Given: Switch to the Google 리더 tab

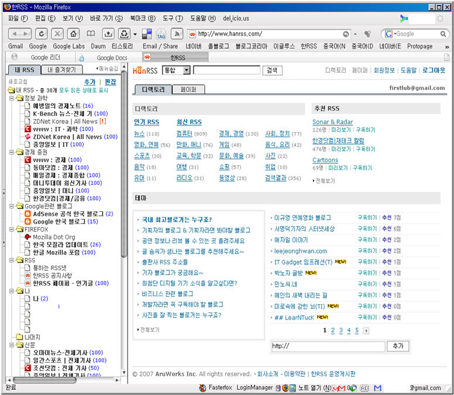Looking at the screenshot, I should click(40, 57).
